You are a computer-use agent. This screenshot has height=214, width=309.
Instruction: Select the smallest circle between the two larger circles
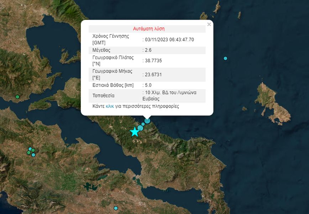143,124
